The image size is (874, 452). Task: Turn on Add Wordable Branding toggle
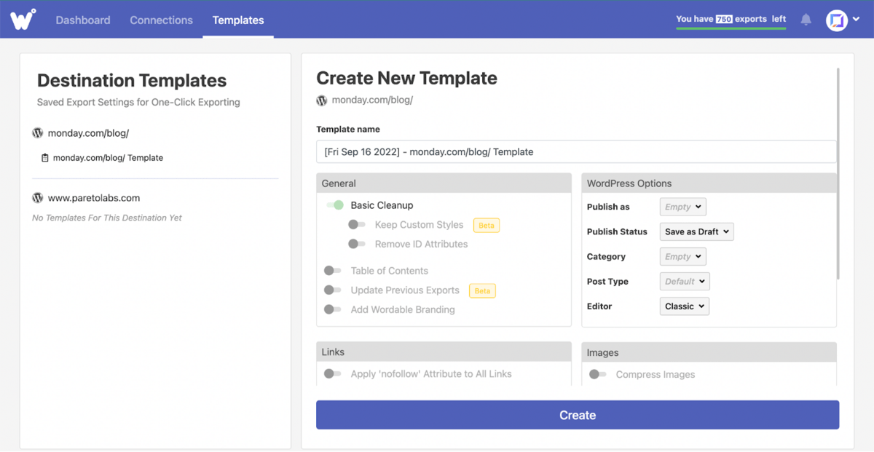[x=333, y=309]
